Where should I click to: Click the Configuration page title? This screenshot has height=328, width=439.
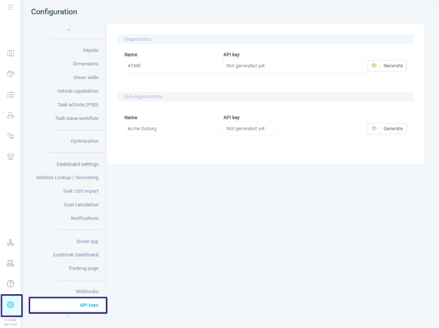pyautogui.click(x=54, y=12)
